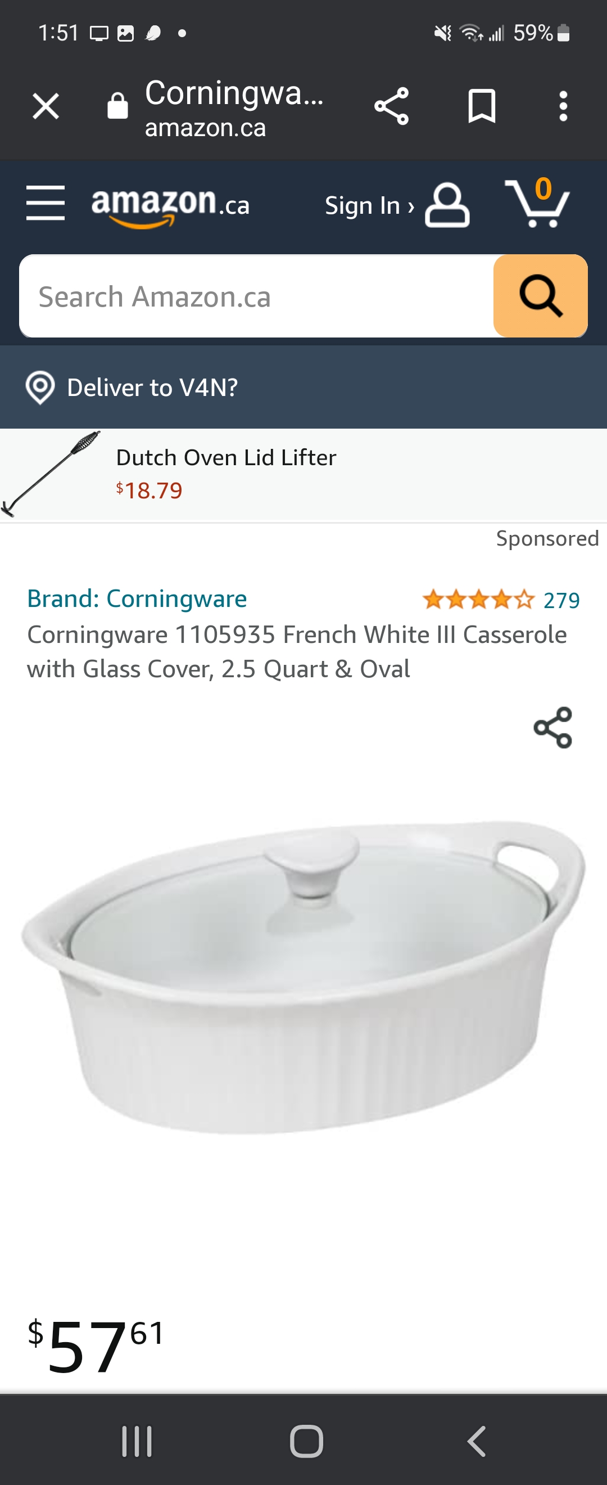Open the three-dot browser menu

[x=563, y=106]
